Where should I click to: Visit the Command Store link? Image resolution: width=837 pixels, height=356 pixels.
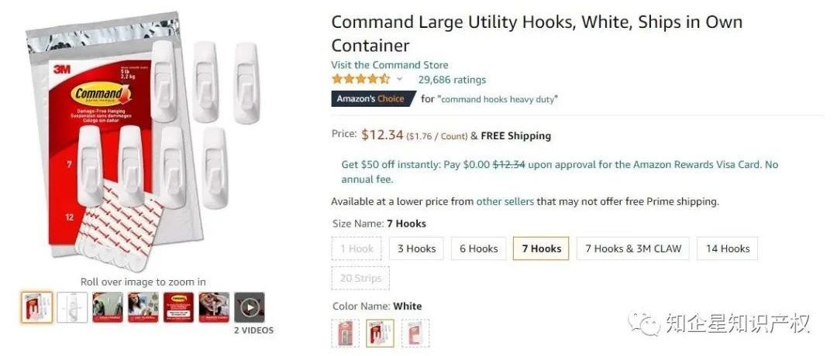click(389, 65)
